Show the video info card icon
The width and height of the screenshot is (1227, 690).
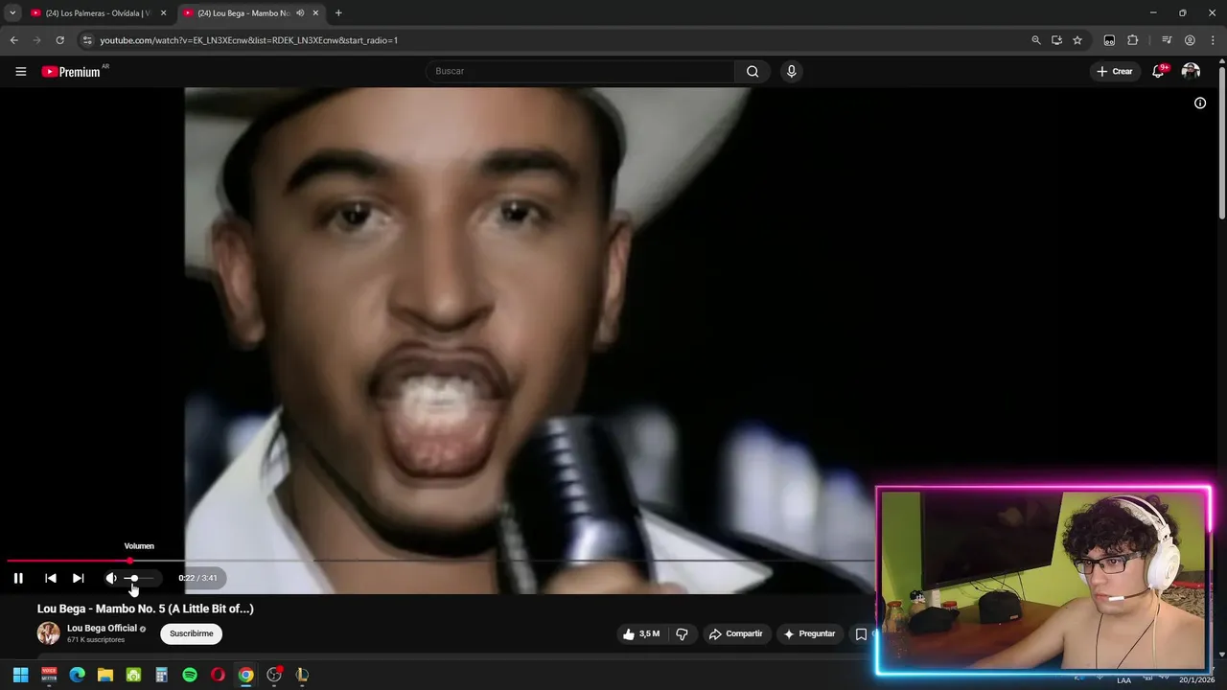click(x=1200, y=103)
